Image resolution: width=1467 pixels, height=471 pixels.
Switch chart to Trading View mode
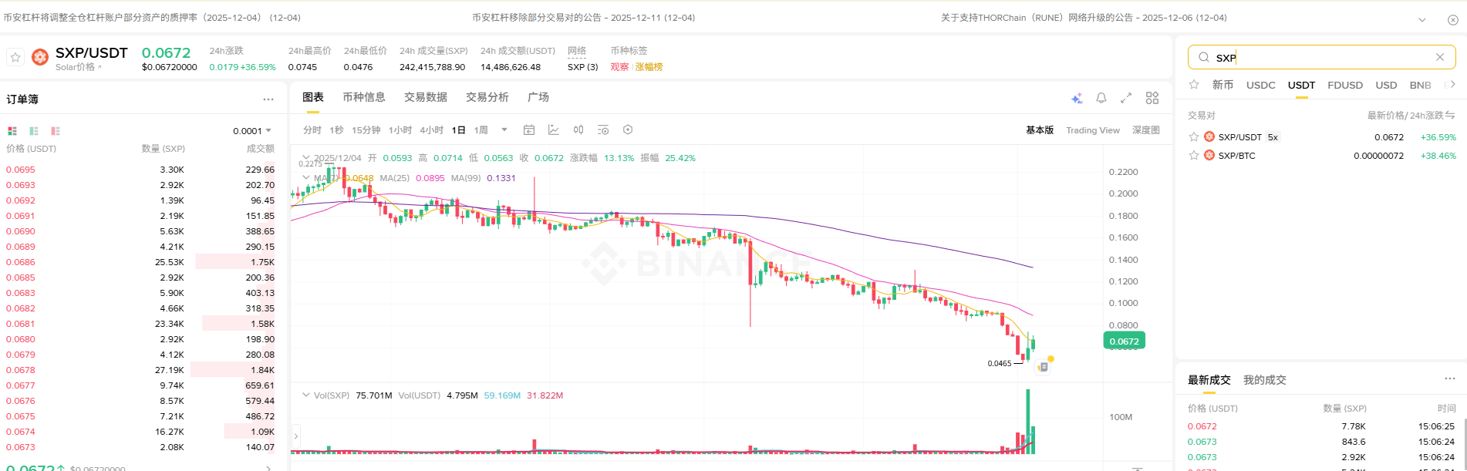pos(1092,130)
